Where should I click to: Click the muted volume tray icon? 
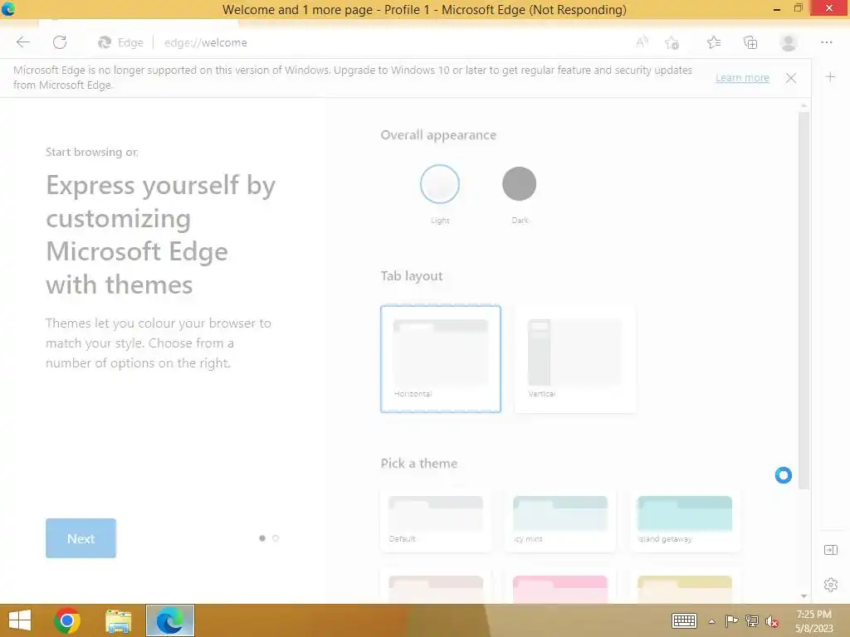coord(772,621)
